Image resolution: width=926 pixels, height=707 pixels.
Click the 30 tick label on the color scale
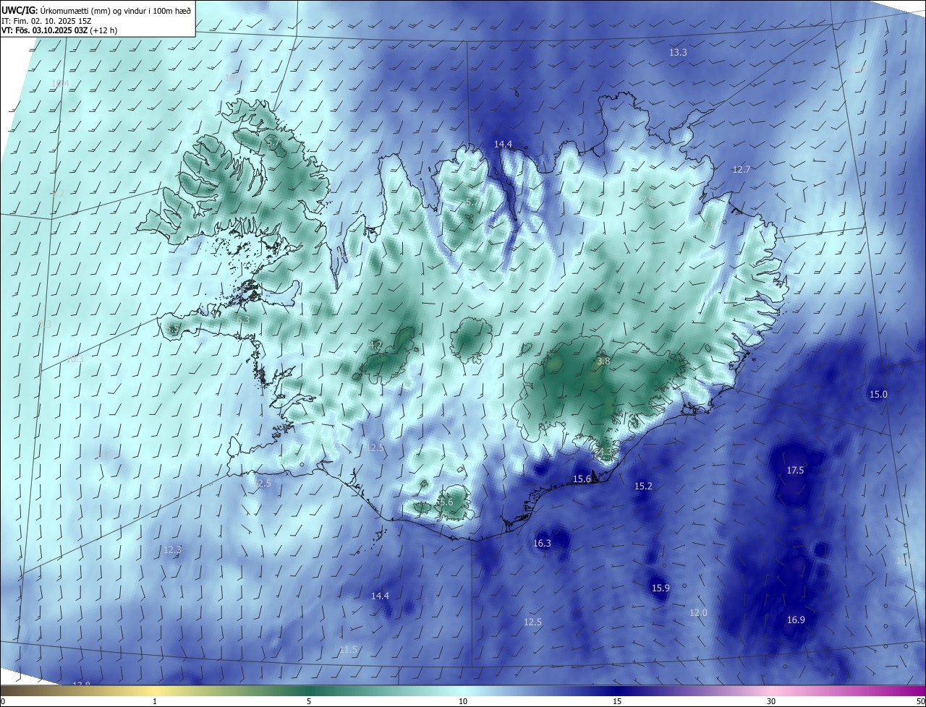pyautogui.click(x=771, y=701)
